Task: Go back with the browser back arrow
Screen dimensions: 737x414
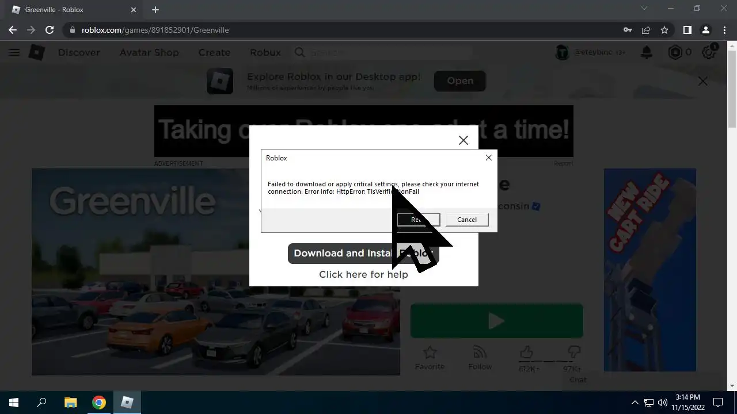Action: pyautogui.click(x=13, y=30)
